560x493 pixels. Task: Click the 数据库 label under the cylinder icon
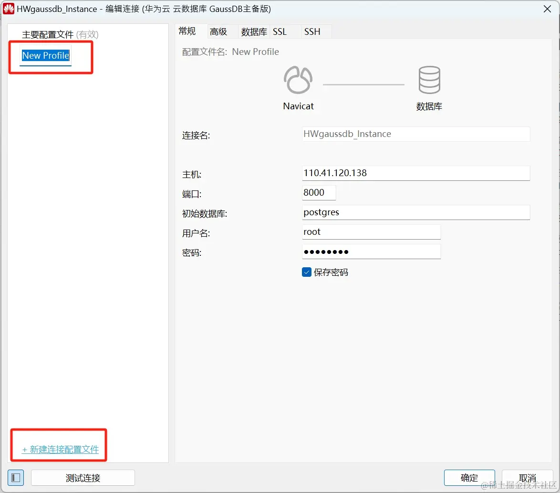429,106
